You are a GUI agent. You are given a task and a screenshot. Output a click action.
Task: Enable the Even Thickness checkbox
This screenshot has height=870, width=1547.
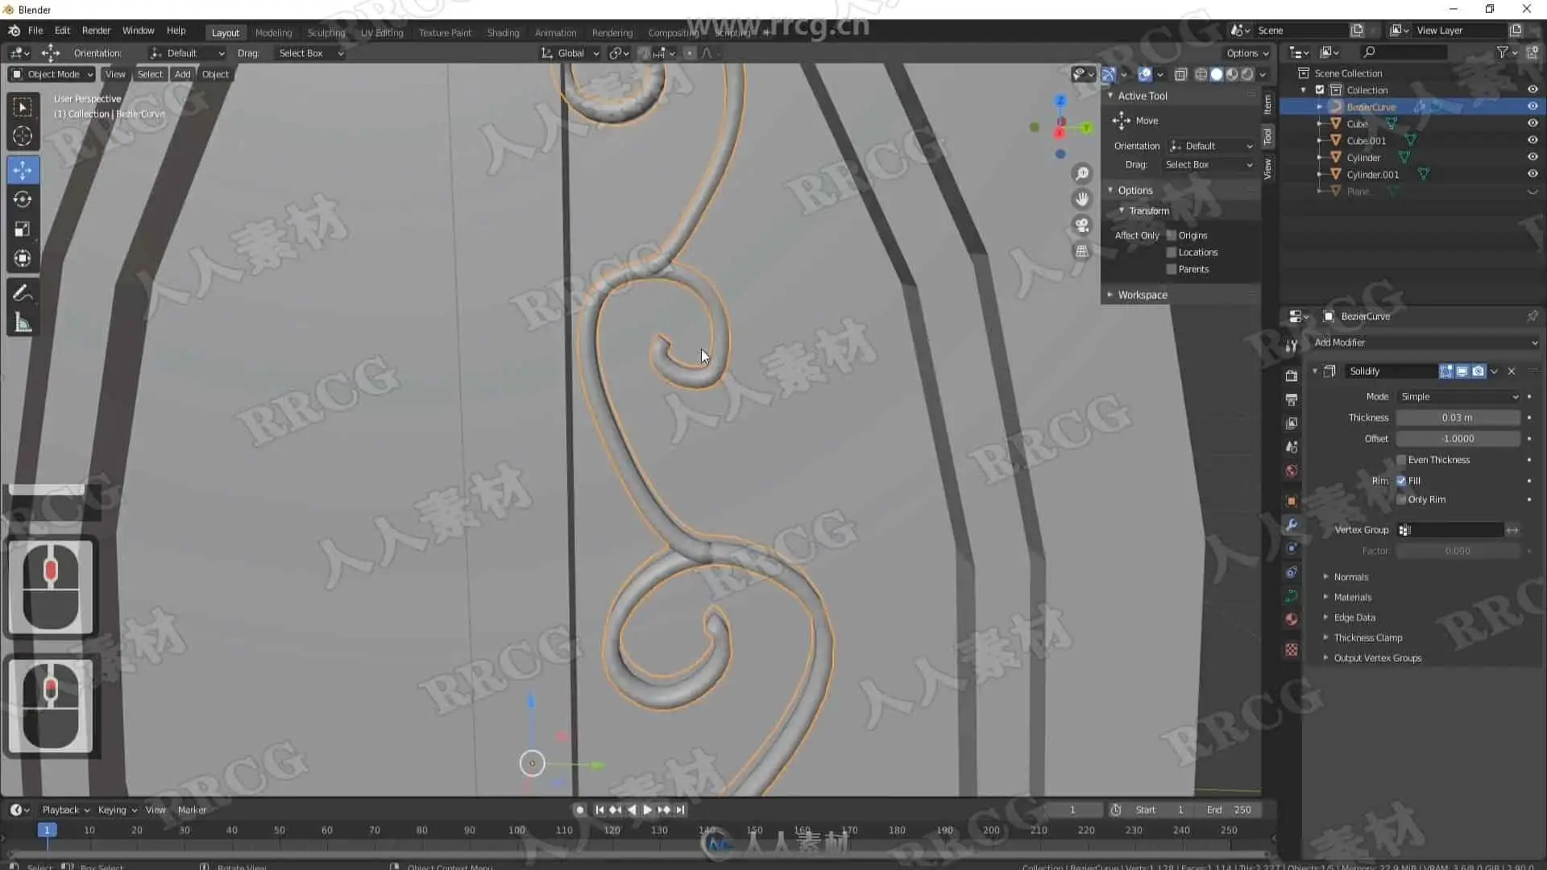pos(1402,460)
